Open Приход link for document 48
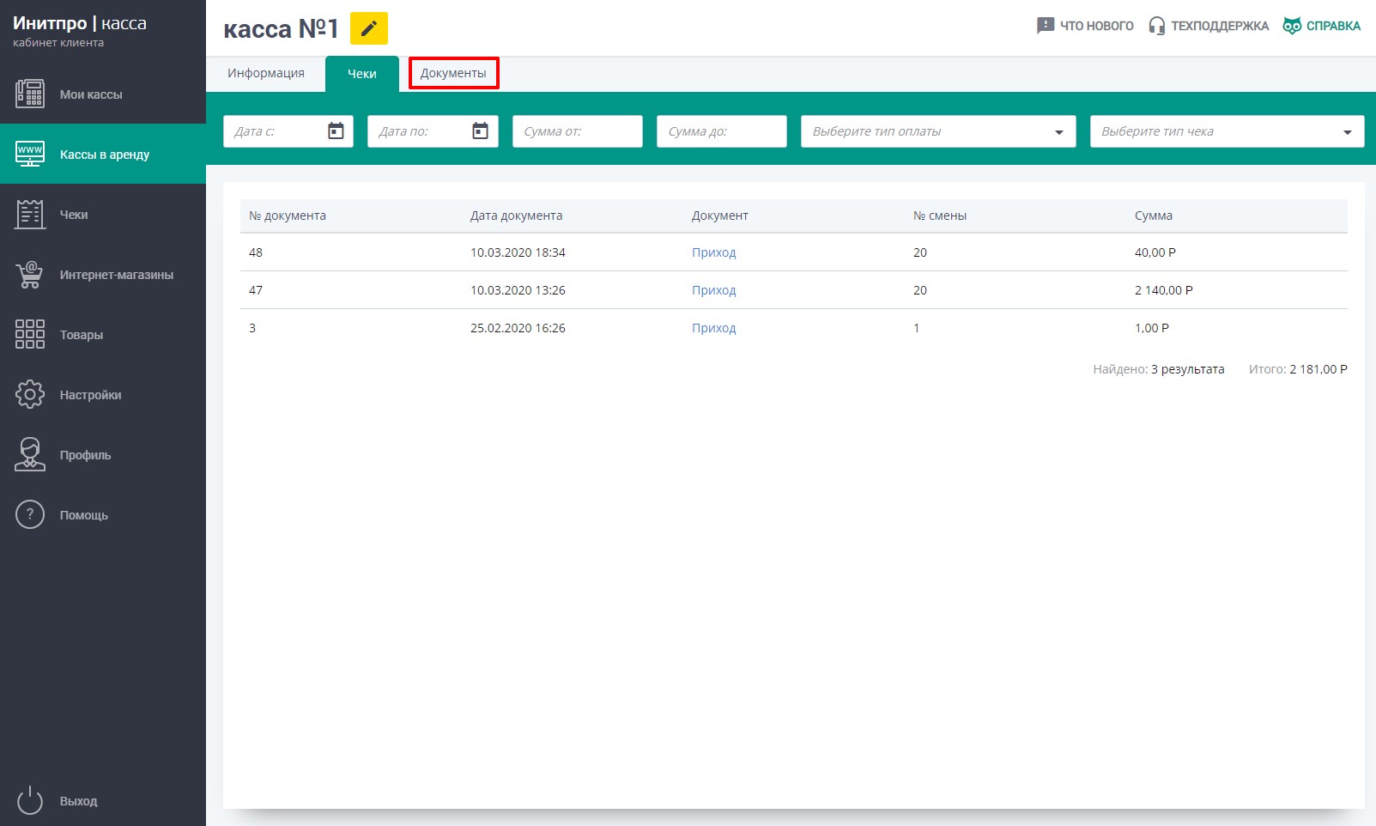The height and width of the screenshot is (826, 1376). click(714, 252)
